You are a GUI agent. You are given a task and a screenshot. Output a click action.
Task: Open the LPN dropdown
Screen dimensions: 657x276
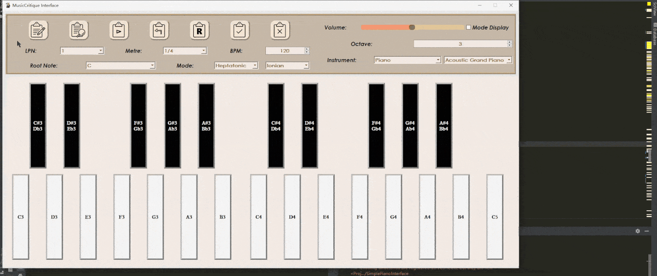tap(82, 51)
